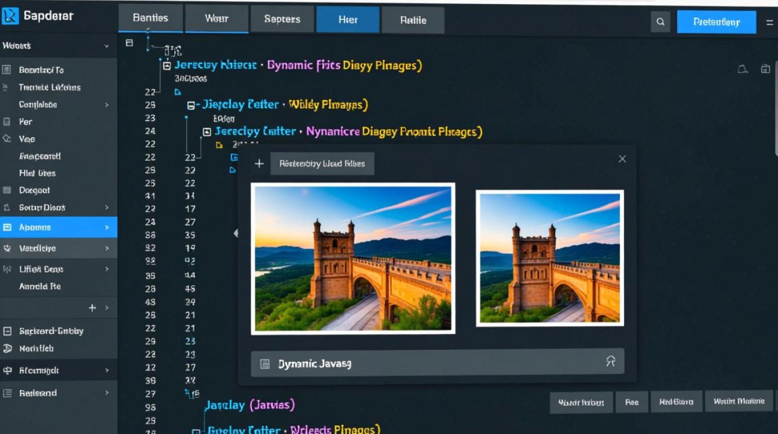Click the bell-shaped icon near top right
Screen dimensions: 778x434
click(x=742, y=69)
